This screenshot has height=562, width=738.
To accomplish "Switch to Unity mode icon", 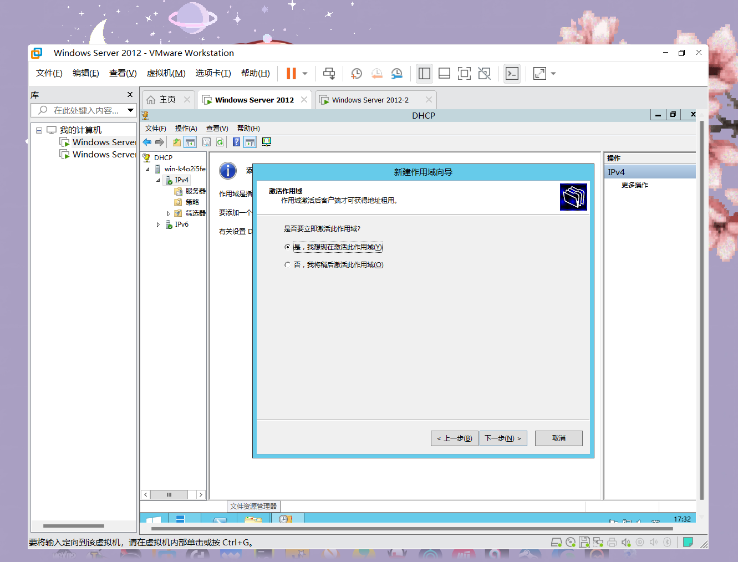I will point(484,73).
